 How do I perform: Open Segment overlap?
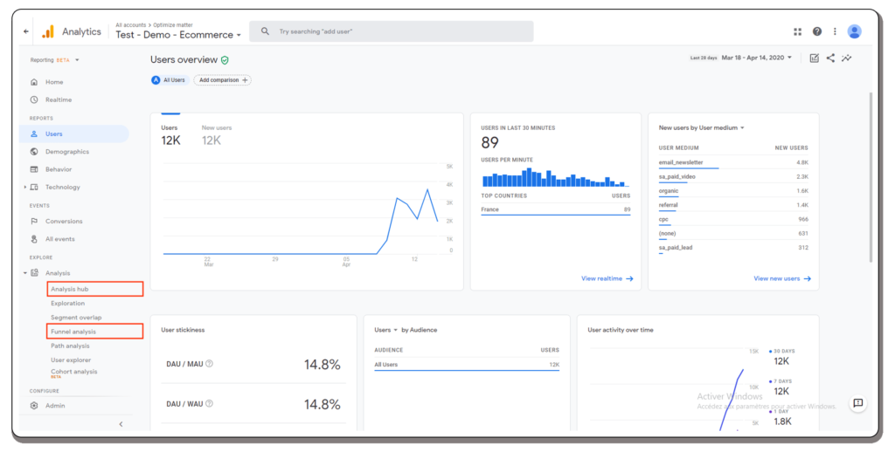76,318
